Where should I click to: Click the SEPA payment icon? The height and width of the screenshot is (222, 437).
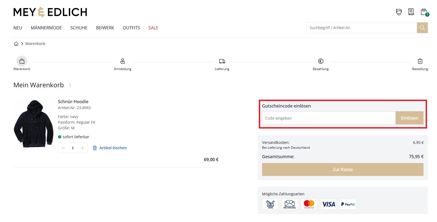coord(270,204)
